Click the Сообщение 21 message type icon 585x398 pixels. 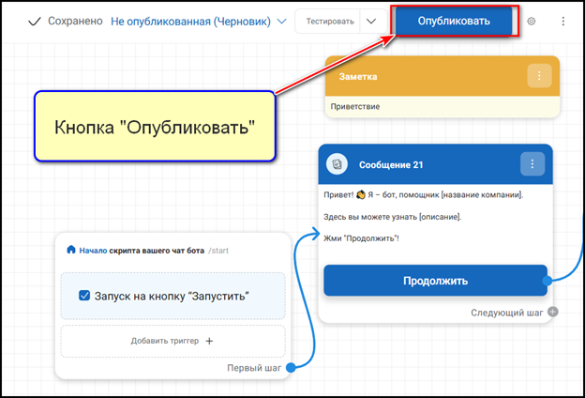[337, 164]
